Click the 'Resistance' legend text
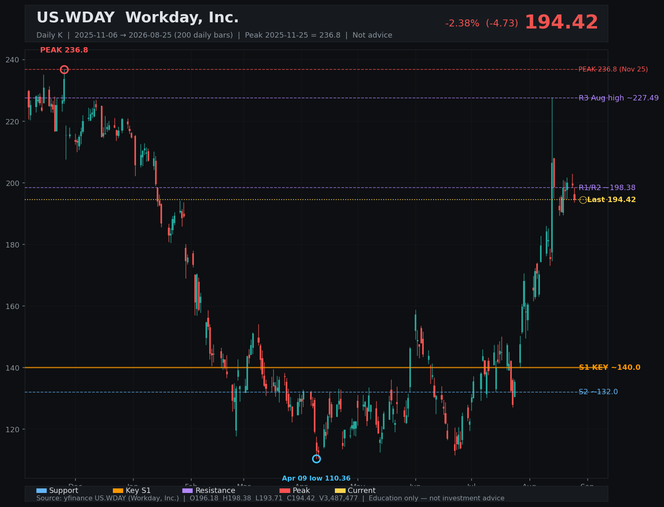The height and width of the screenshot is (507, 664). [x=215, y=490]
